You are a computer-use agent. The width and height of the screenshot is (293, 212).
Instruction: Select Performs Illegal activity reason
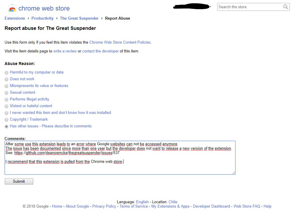pyautogui.click(x=6, y=99)
